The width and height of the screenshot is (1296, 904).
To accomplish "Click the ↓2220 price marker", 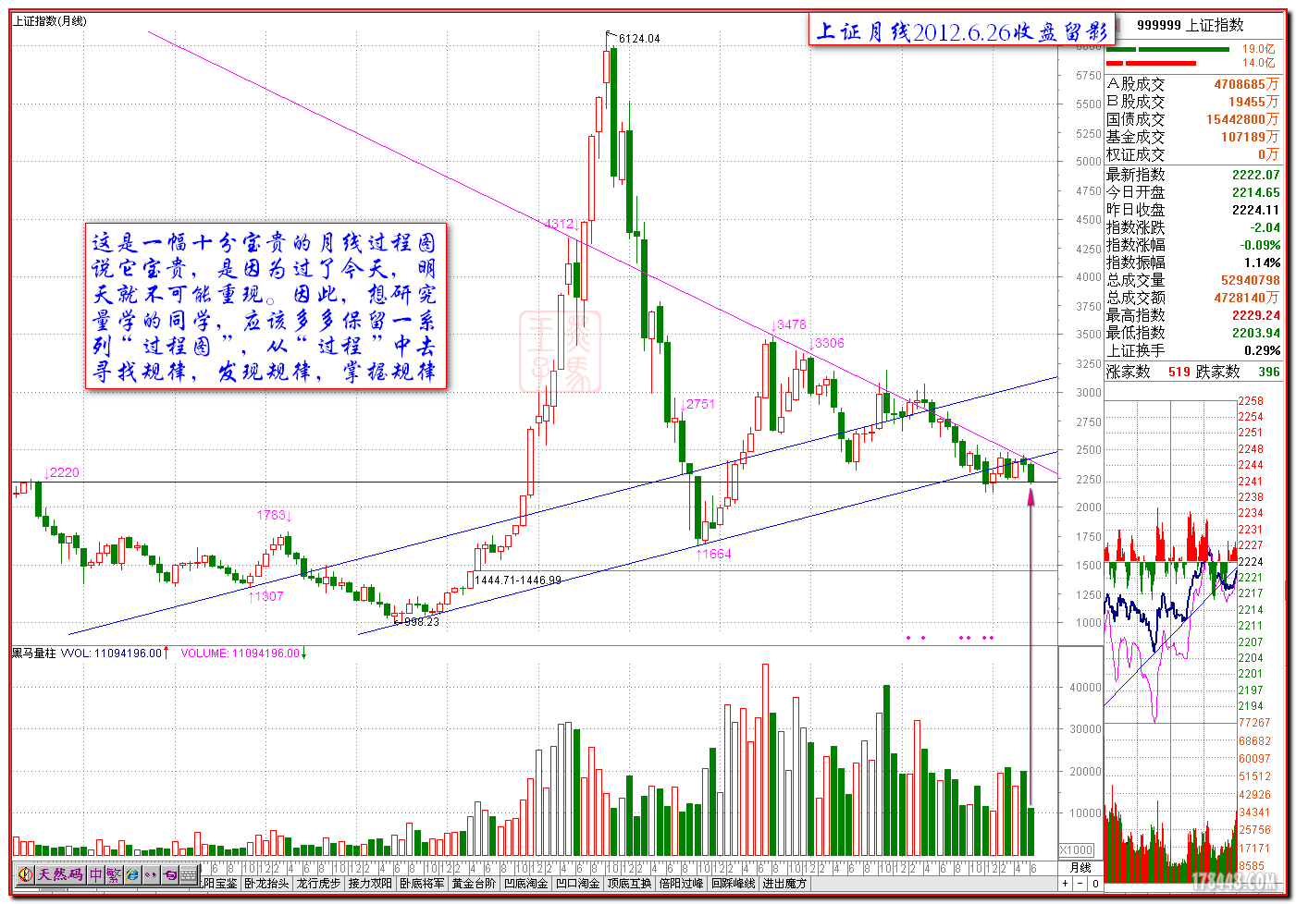I will tap(61, 472).
